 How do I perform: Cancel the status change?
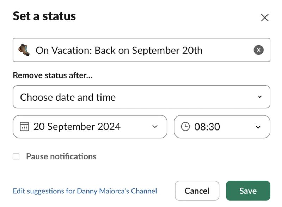pyautogui.click(x=197, y=191)
